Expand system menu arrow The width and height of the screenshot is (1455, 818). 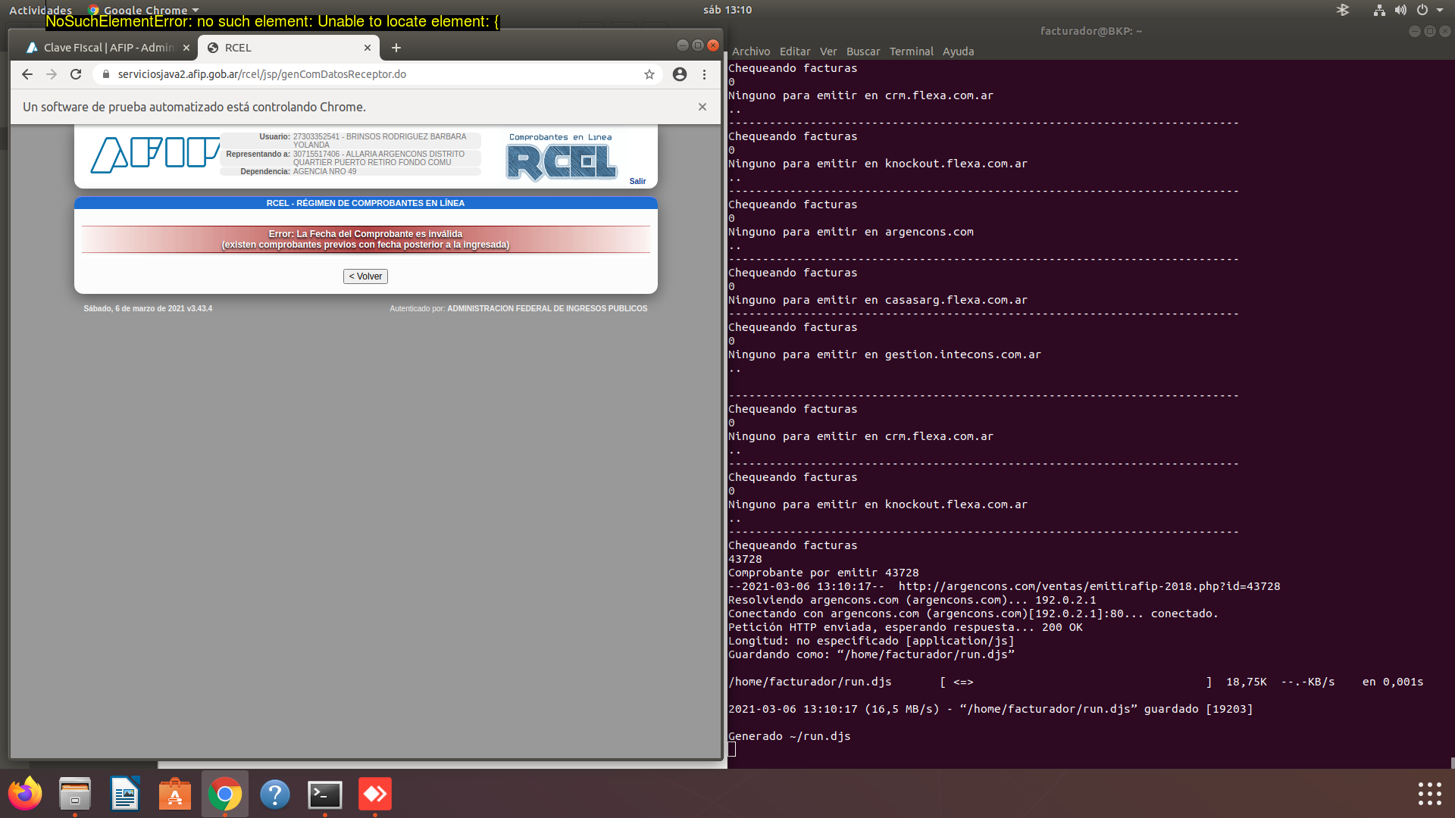click(x=1440, y=10)
